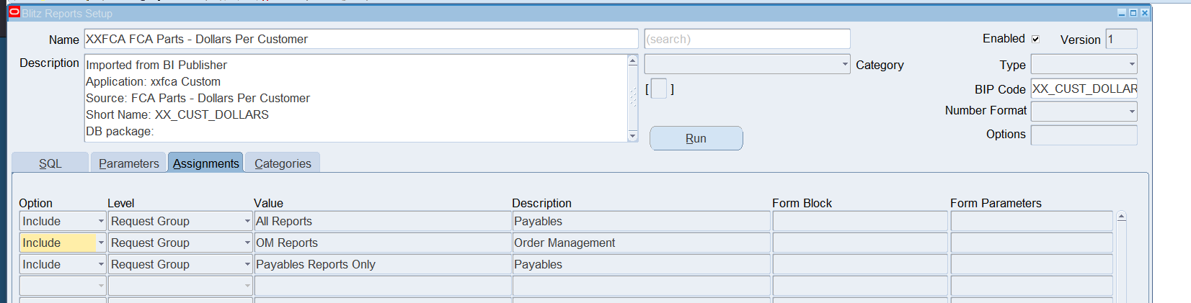Maximize the Blitz Reports Setup window
This screenshot has height=303, width=1191.
pyautogui.click(x=1133, y=13)
